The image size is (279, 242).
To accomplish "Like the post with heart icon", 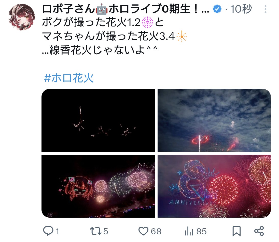I will coord(143,231).
